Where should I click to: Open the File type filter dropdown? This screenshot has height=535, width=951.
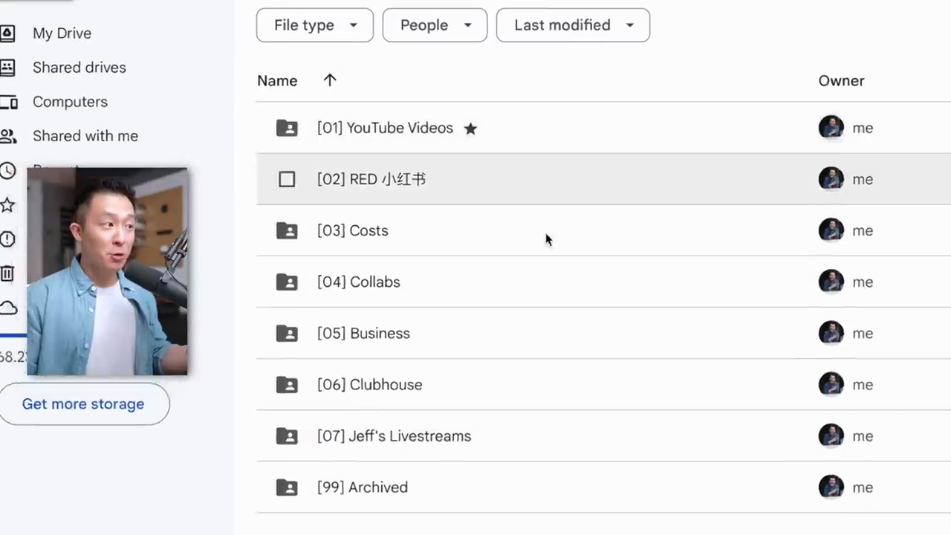[315, 25]
